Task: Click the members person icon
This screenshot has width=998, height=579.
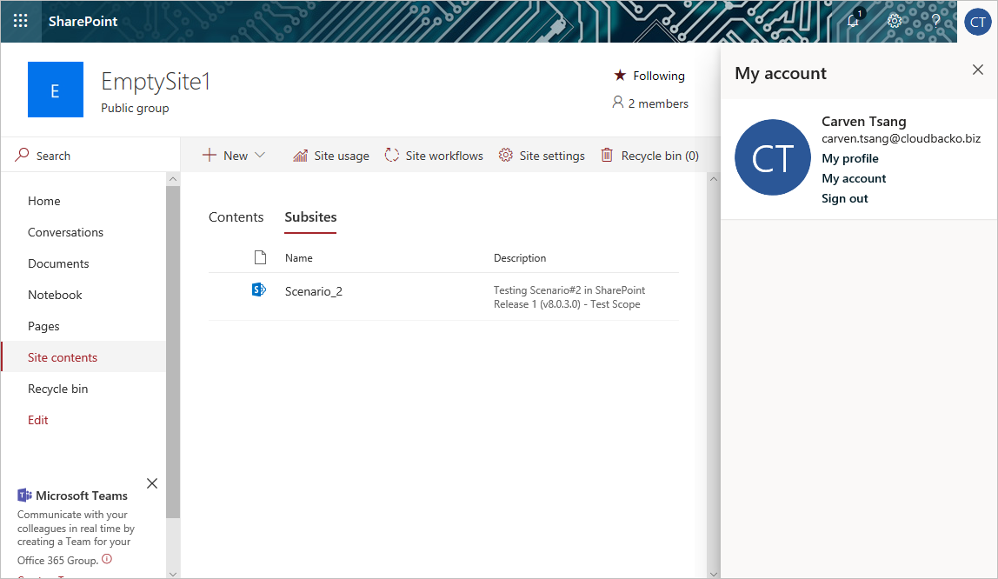Action: coord(617,103)
